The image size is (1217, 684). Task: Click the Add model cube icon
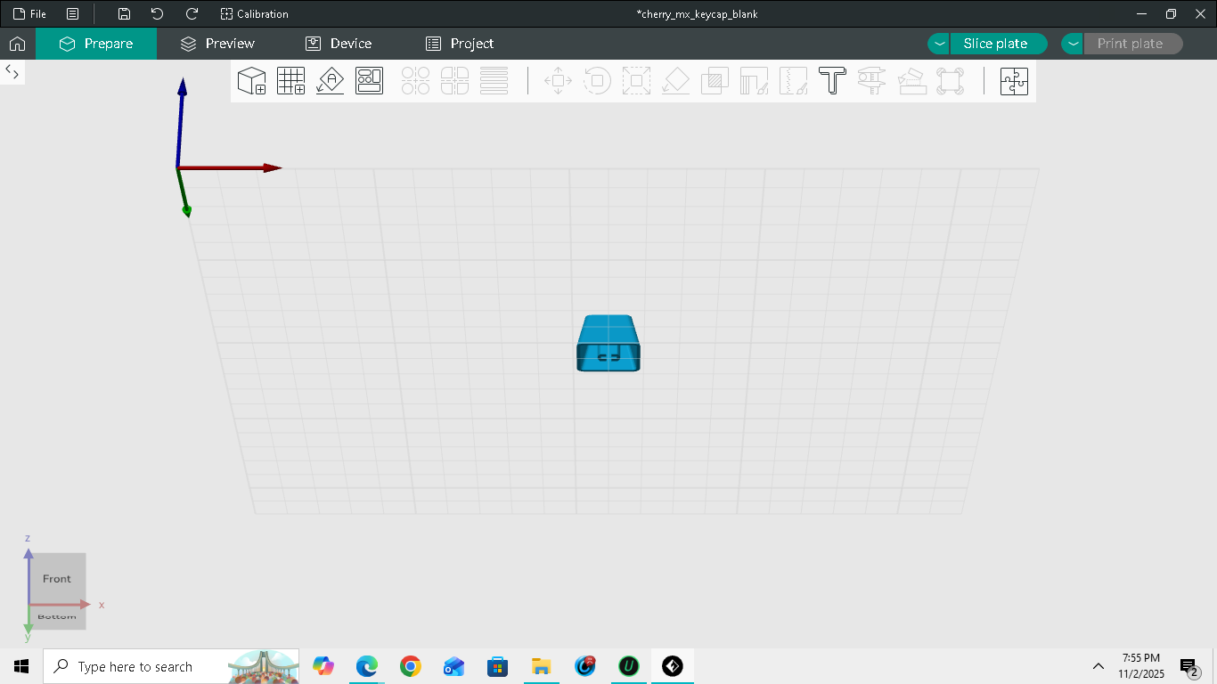coord(252,81)
